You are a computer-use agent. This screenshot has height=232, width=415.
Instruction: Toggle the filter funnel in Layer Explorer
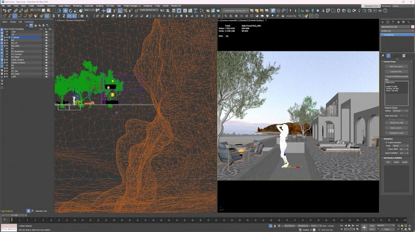coord(31,25)
